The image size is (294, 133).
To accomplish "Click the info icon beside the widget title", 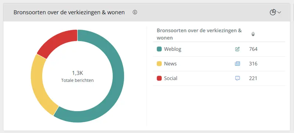I will [x=135, y=12].
